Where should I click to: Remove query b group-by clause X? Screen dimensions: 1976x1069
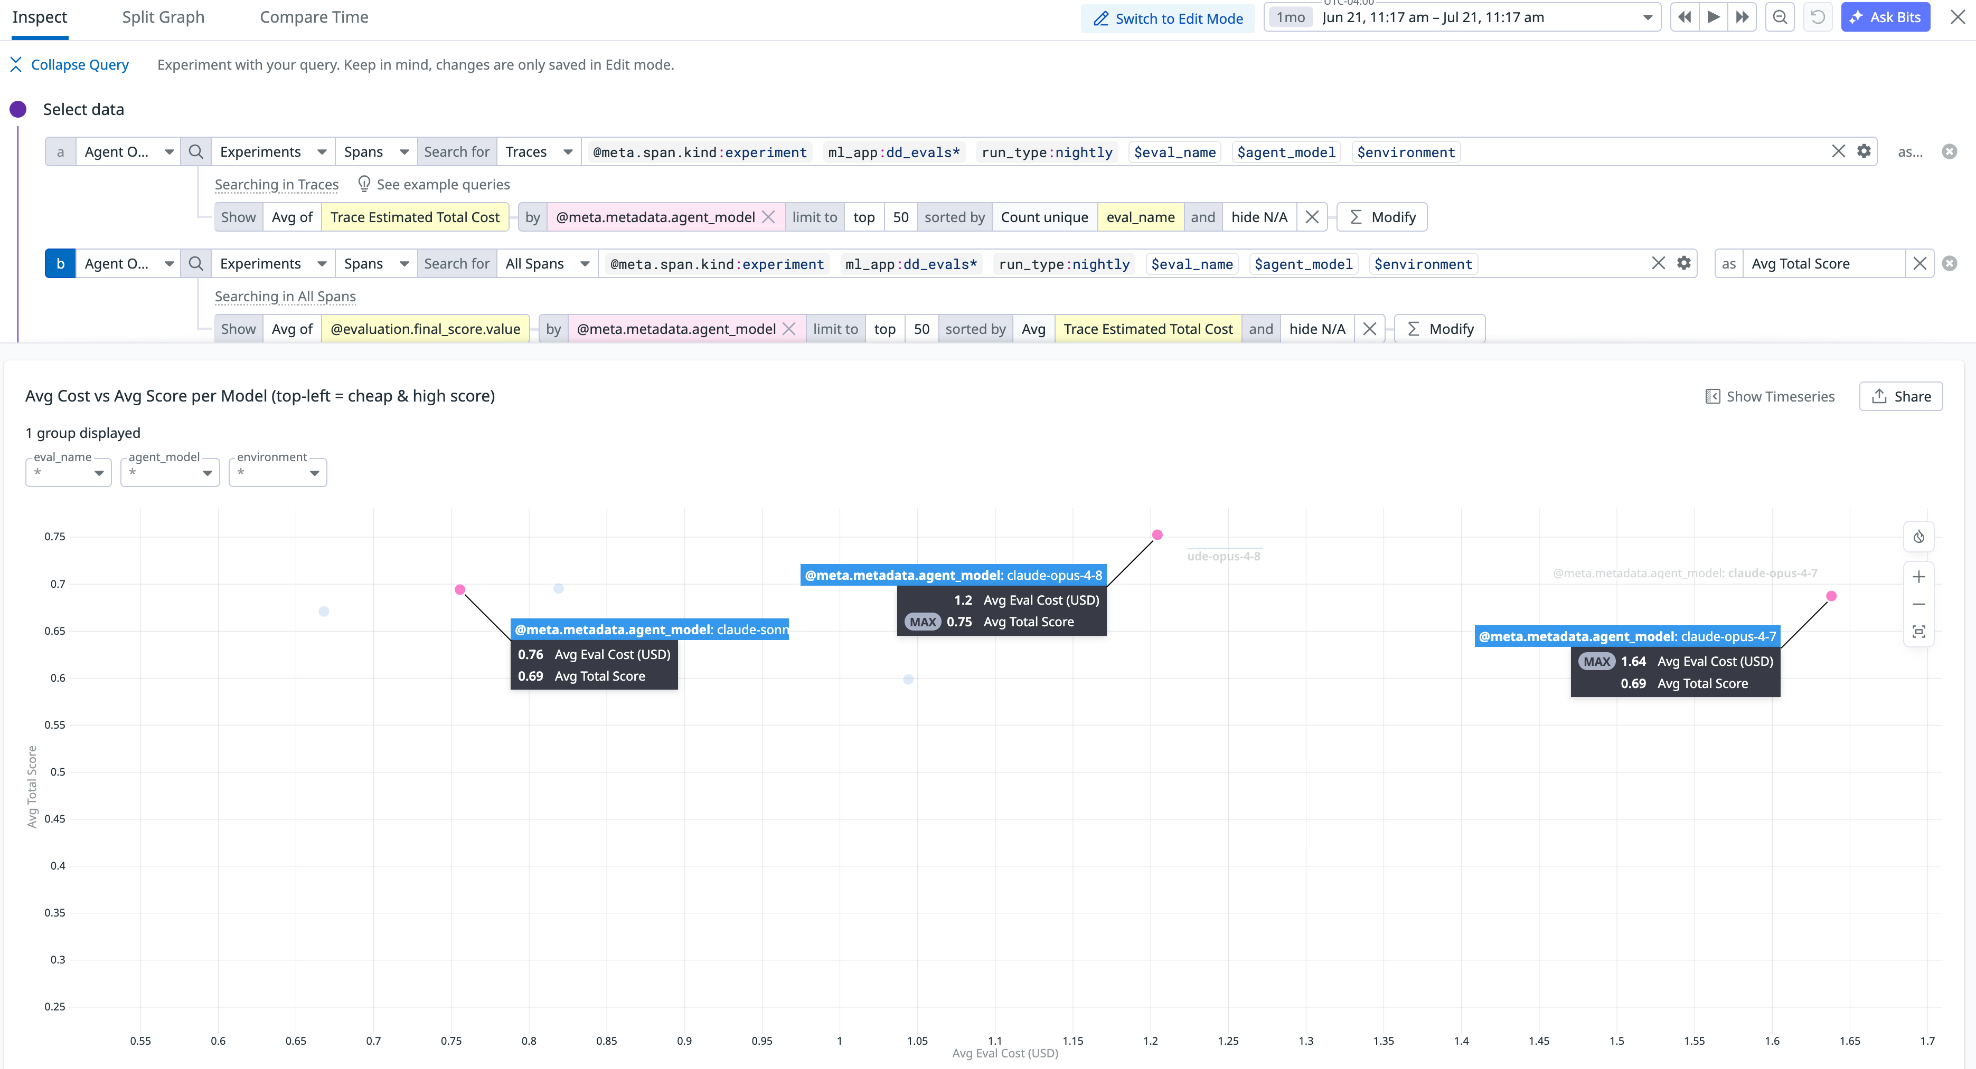(1369, 330)
